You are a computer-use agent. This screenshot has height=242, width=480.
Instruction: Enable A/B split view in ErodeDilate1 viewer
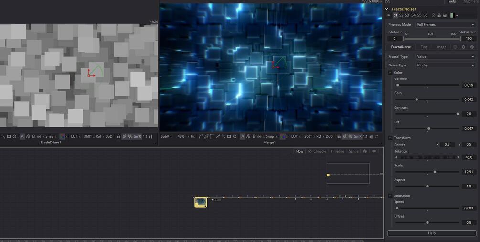click(28, 136)
